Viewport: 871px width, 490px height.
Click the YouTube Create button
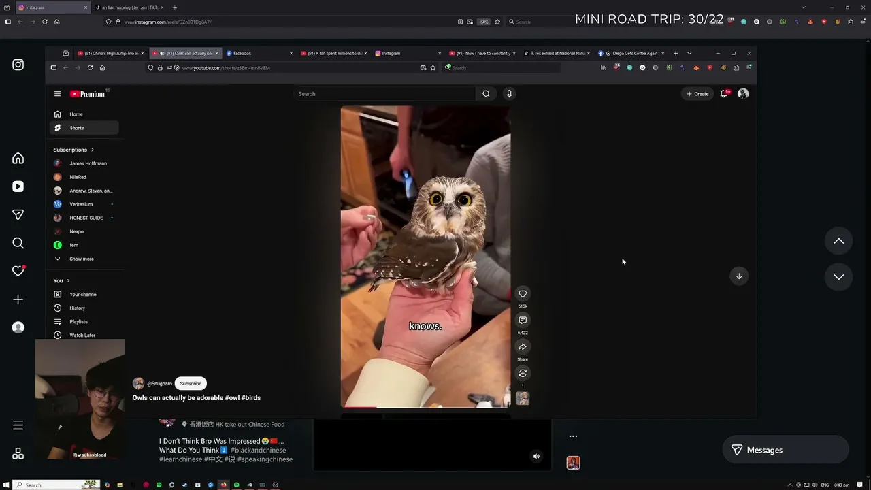697,94
